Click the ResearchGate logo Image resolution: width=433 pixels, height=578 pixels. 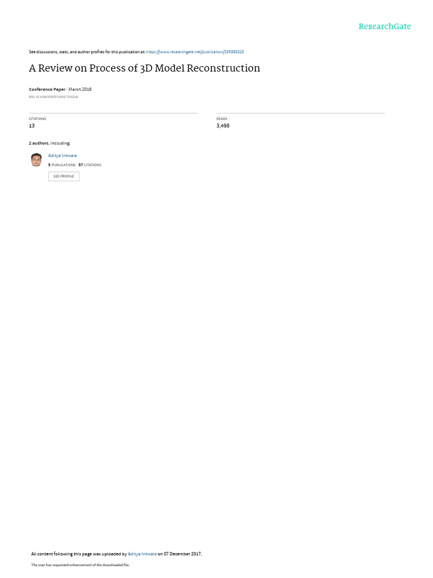(x=385, y=27)
